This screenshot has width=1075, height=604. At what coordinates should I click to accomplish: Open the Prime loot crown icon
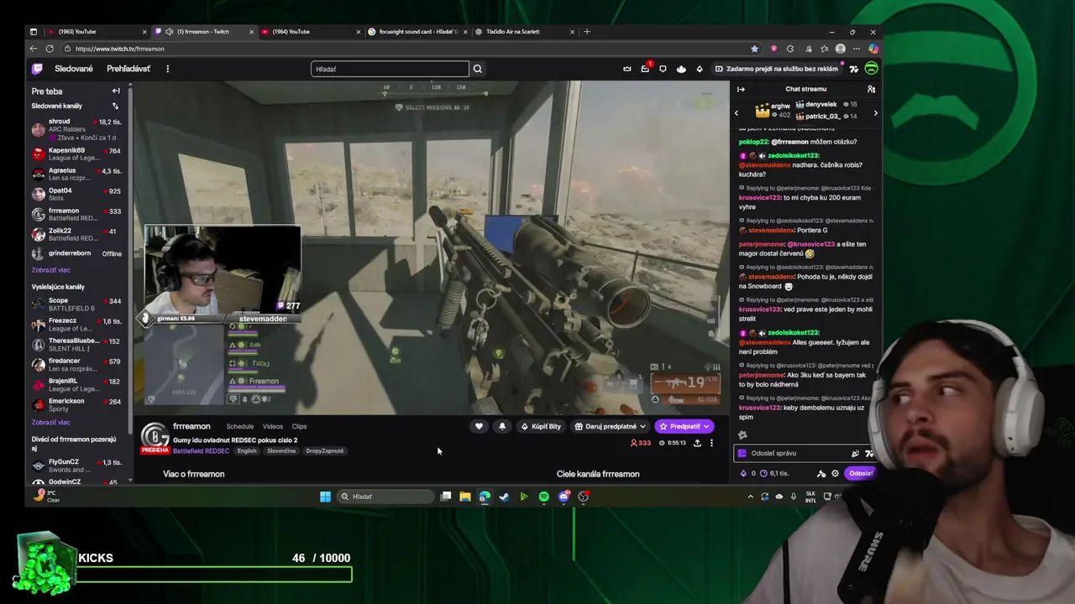click(627, 69)
